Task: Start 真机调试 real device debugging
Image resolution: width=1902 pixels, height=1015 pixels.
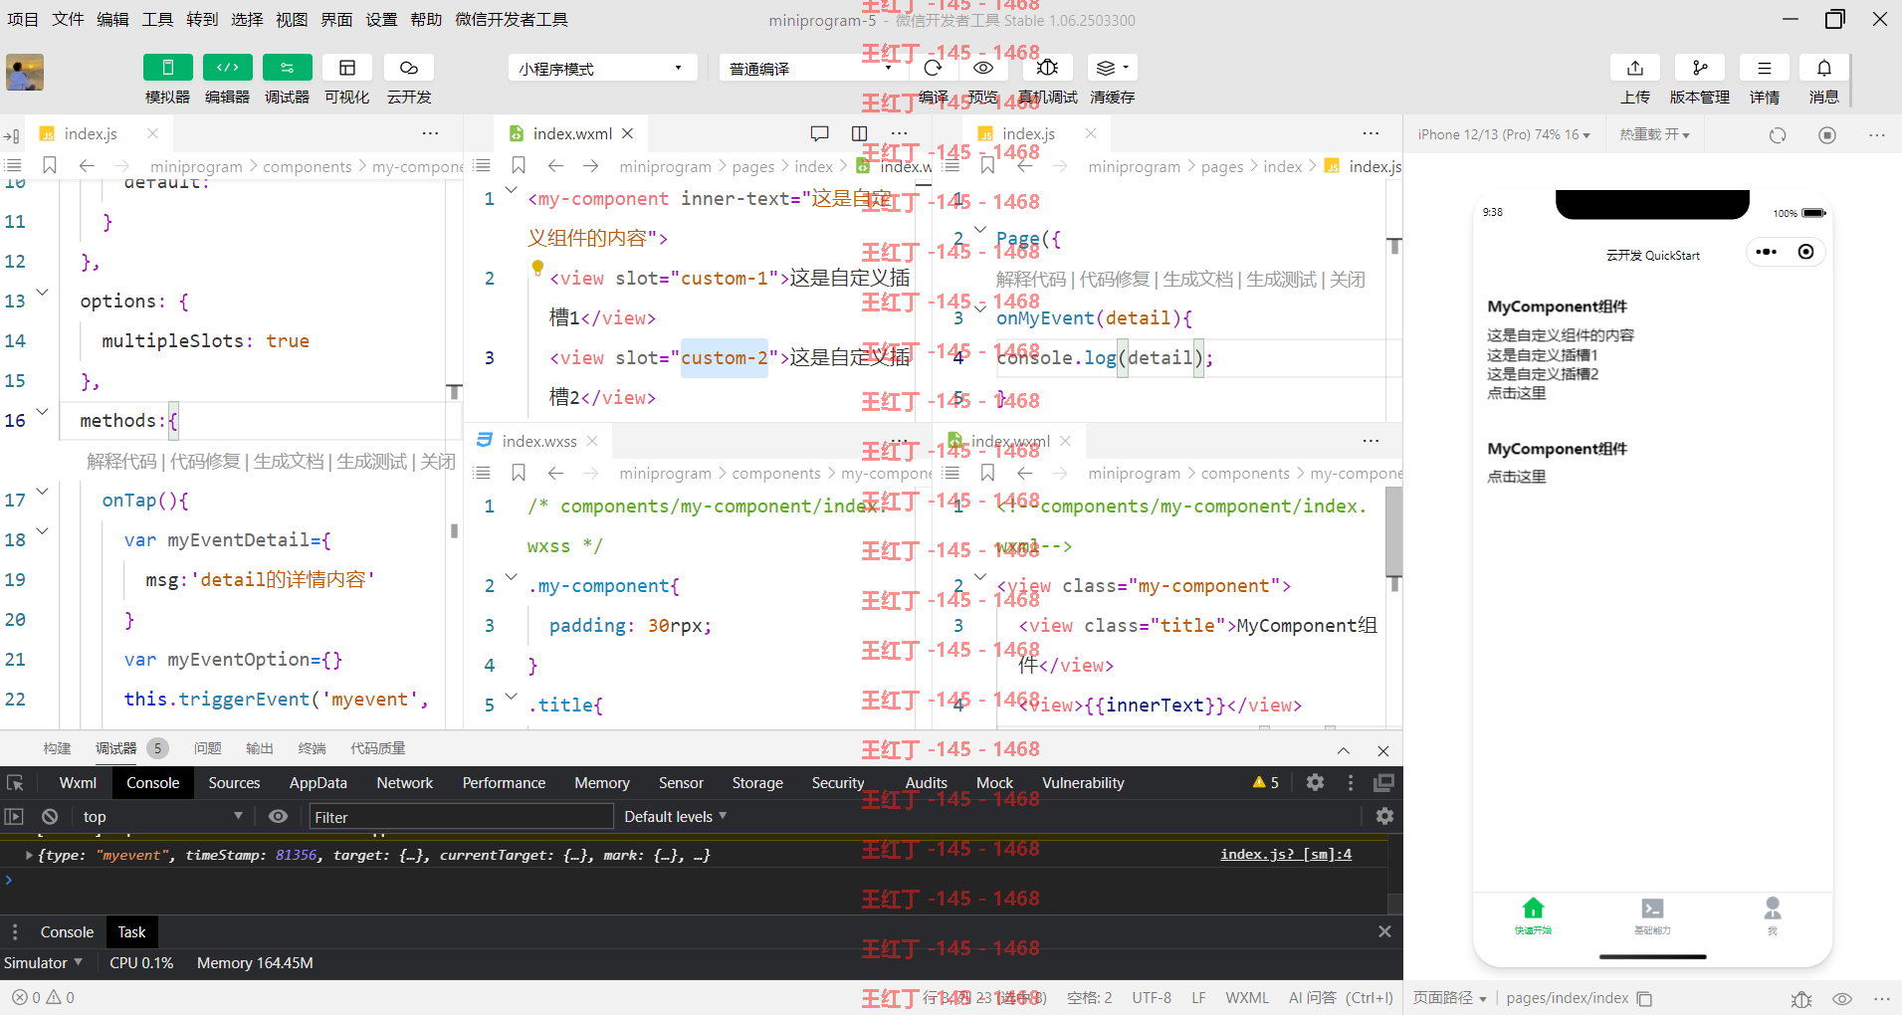Action: coord(1047,68)
